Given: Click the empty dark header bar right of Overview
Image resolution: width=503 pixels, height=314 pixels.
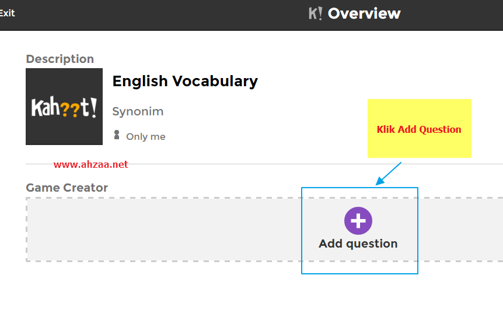Looking at the screenshot, I should coord(455,15).
